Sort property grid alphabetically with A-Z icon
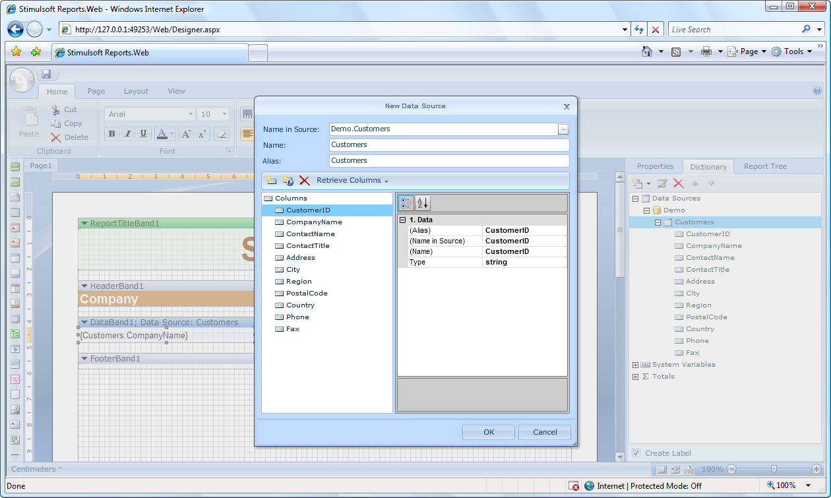831x498 pixels. tap(423, 203)
